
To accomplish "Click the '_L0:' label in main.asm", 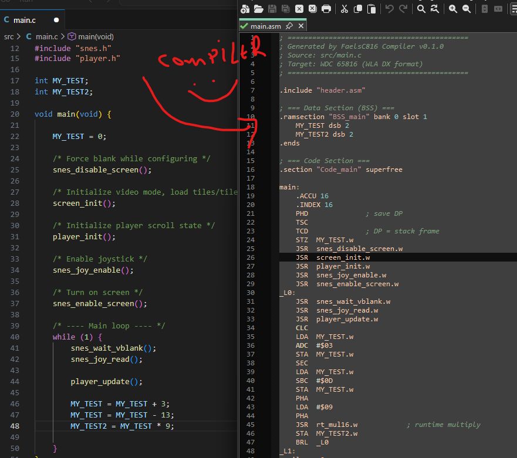I will [x=287, y=293].
